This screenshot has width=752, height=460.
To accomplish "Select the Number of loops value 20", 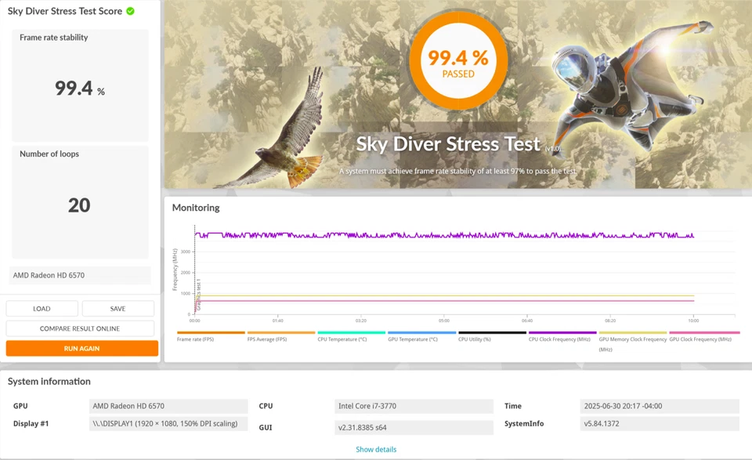I will (x=79, y=205).
